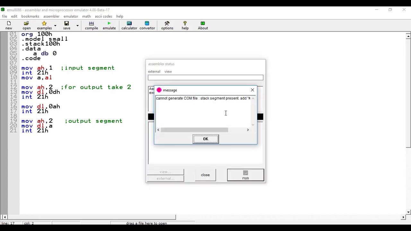
Task: Click the assembler status text field
Action: [205, 77]
